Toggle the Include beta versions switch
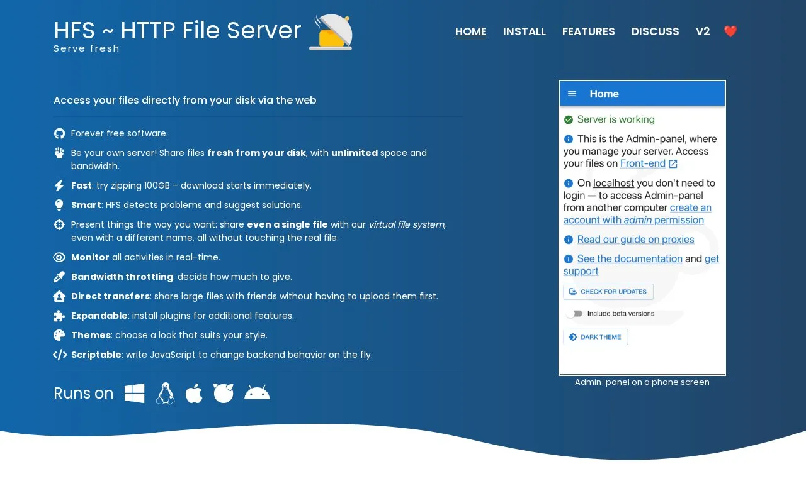The width and height of the screenshot is (806, 503). [574, 314]
